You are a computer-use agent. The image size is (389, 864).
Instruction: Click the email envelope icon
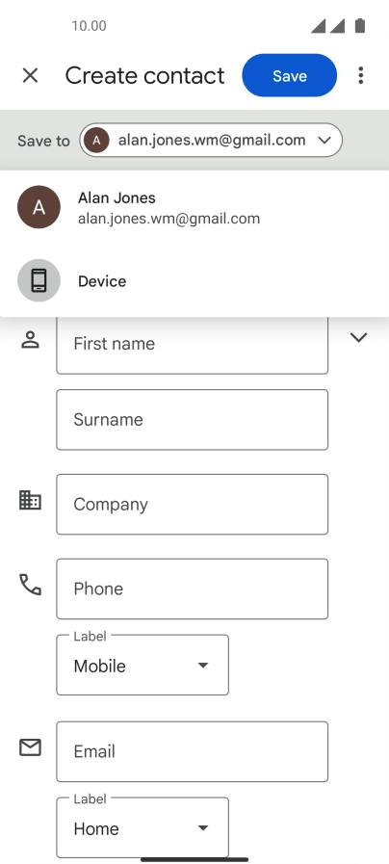coord(30,747)
